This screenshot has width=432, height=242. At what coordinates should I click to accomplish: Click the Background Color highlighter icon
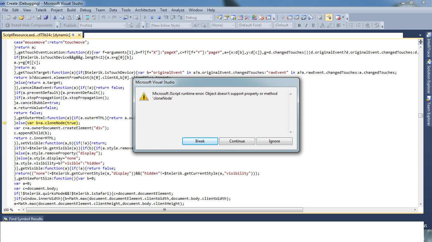pos(330,26)
